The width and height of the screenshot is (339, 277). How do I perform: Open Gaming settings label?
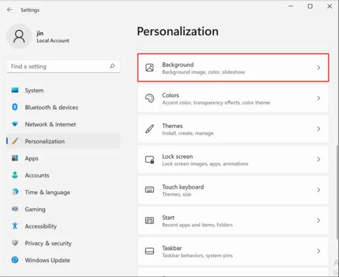[x=35, y=209]
